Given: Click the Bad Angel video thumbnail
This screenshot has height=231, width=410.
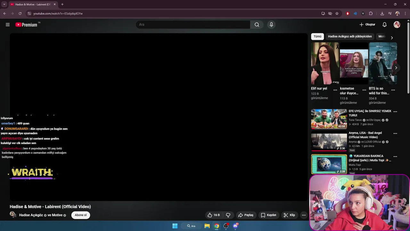Looking at the screenshot, I should click(329, 141).
